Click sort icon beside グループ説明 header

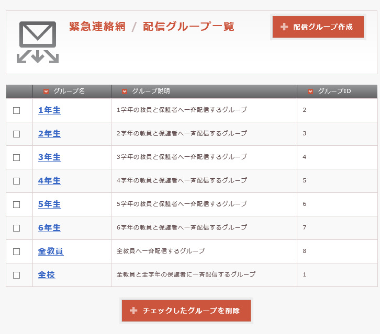[x=125, y=91]
